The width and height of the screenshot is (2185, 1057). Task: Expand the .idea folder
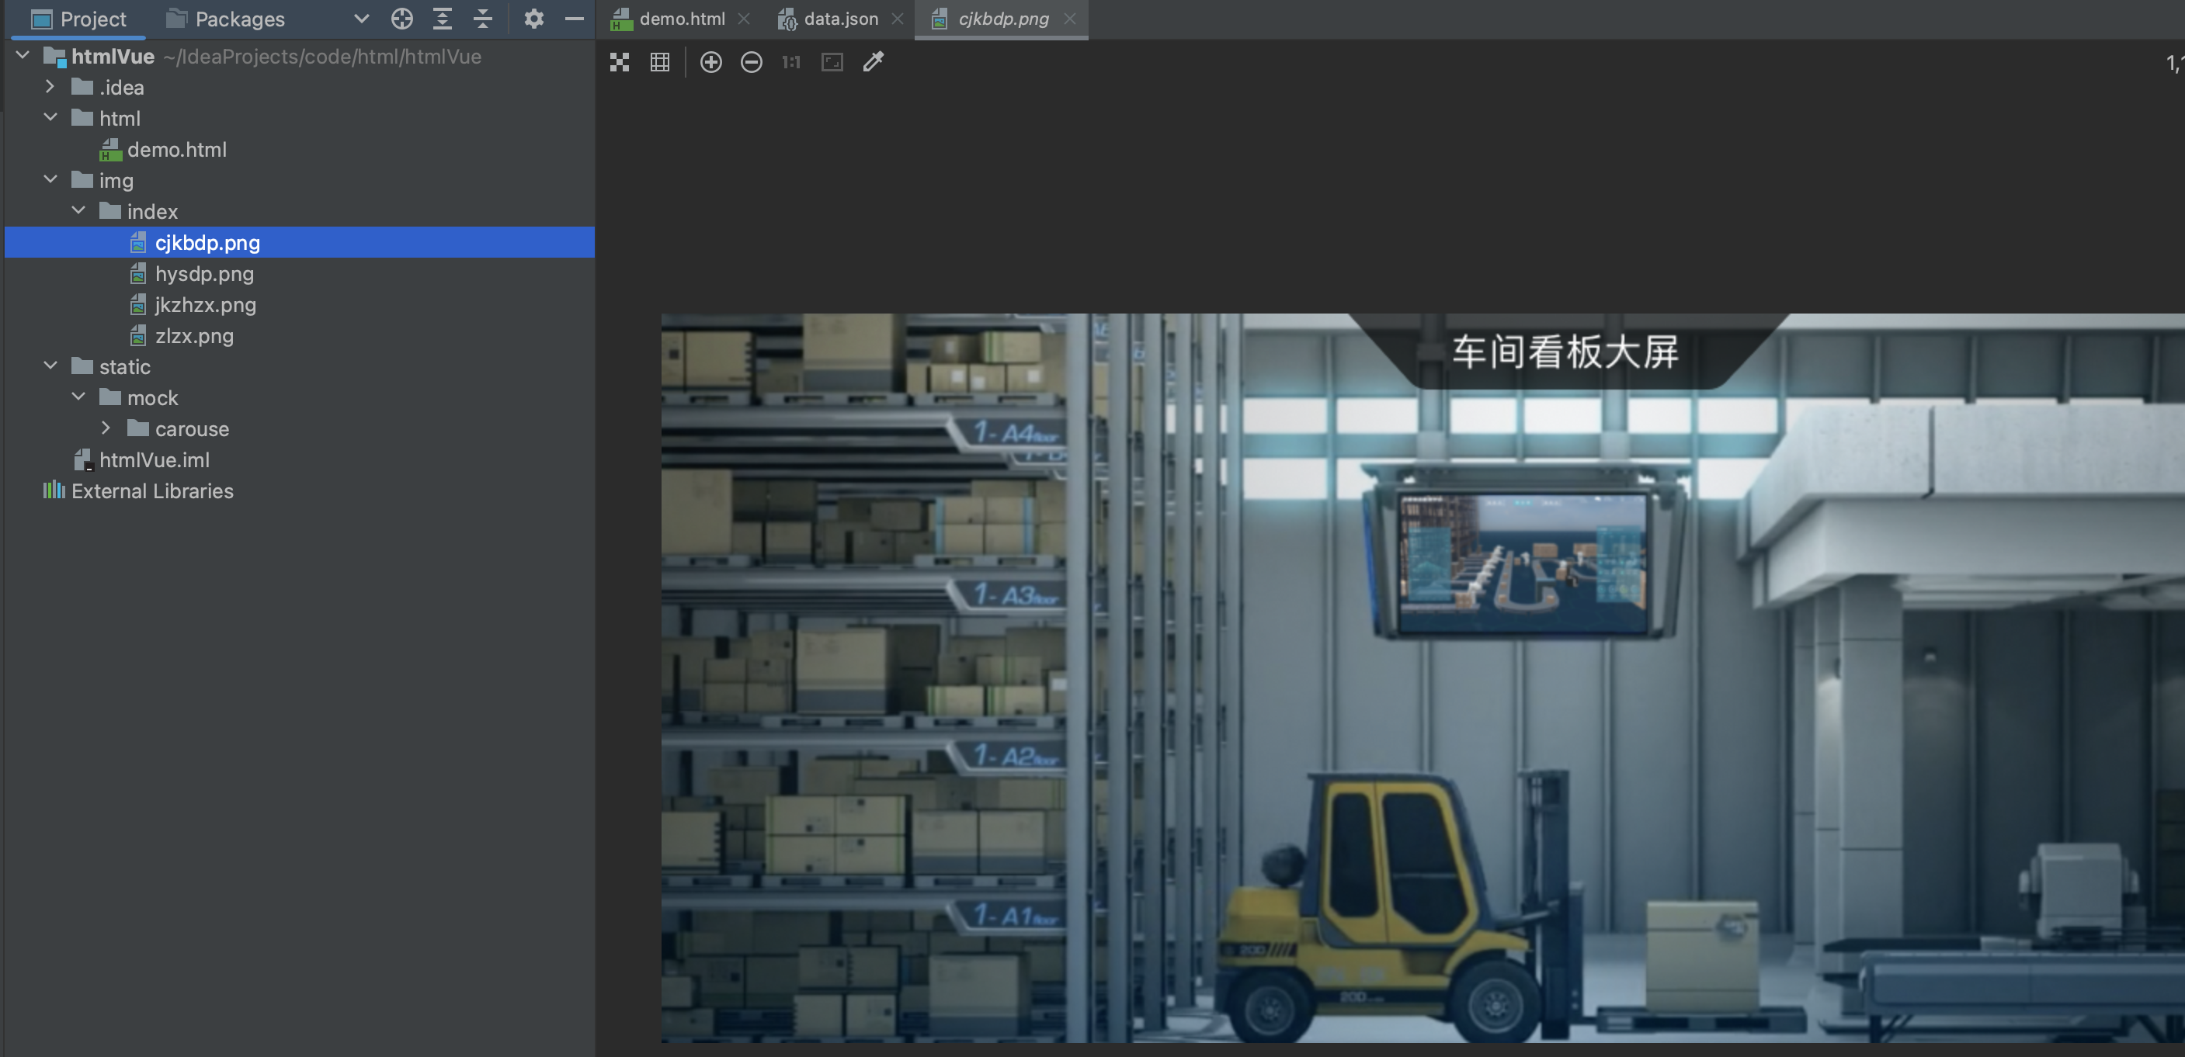click(50, 86)
